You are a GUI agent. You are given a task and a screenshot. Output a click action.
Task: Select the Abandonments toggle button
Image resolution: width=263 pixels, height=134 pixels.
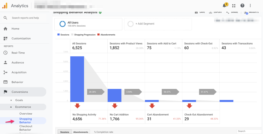click(x=81, y=132)
